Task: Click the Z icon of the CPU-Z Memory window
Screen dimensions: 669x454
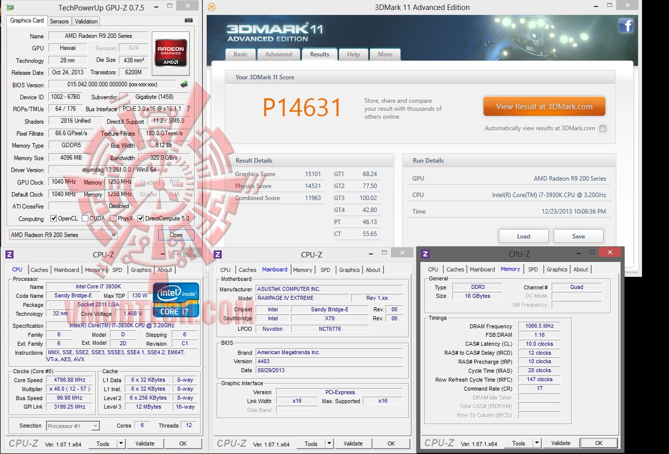Action: coord(425,254)
